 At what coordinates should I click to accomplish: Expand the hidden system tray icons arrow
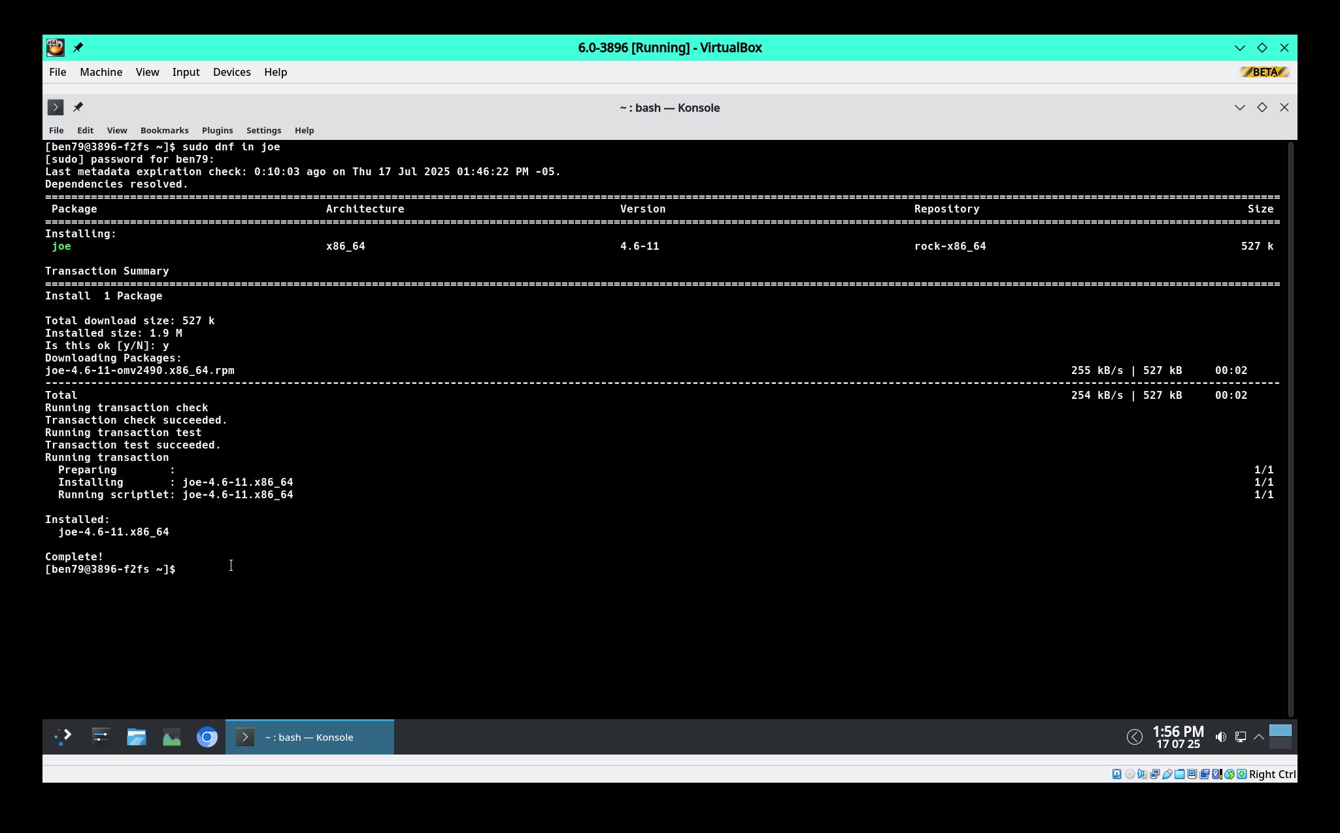click(x=1258, y=737)
